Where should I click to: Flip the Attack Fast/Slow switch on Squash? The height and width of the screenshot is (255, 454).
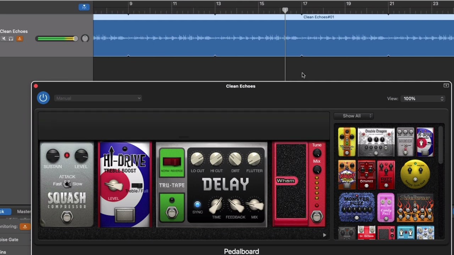point(67,184)
